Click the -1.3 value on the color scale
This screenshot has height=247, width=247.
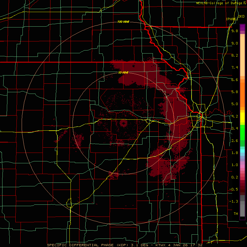234,201
